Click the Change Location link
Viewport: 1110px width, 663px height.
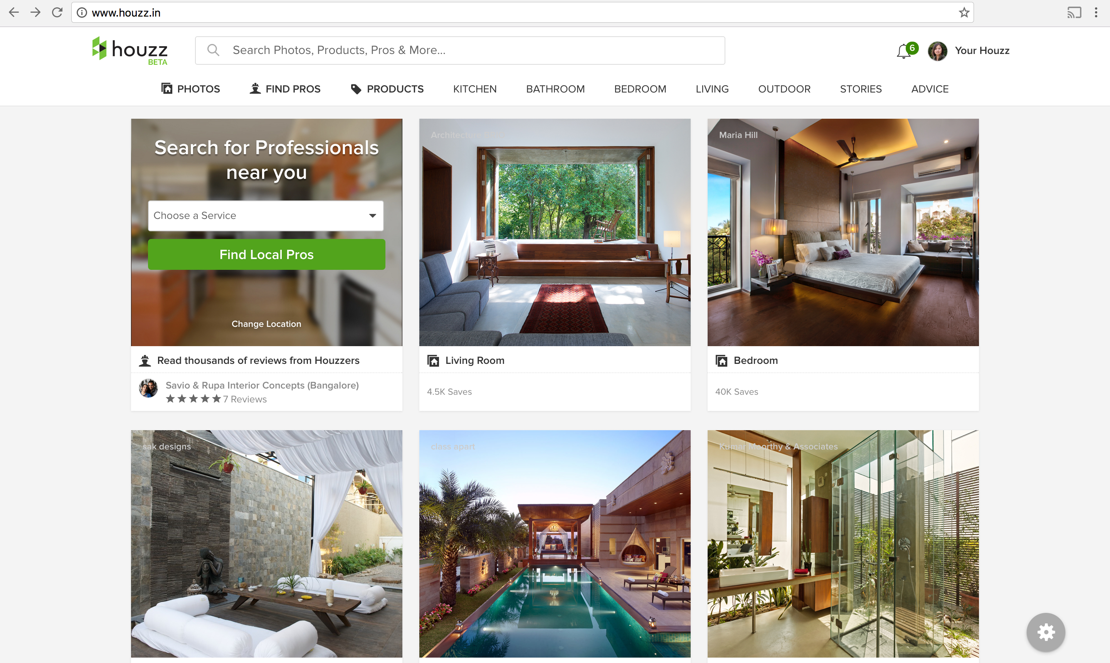[x=266, y=324]
